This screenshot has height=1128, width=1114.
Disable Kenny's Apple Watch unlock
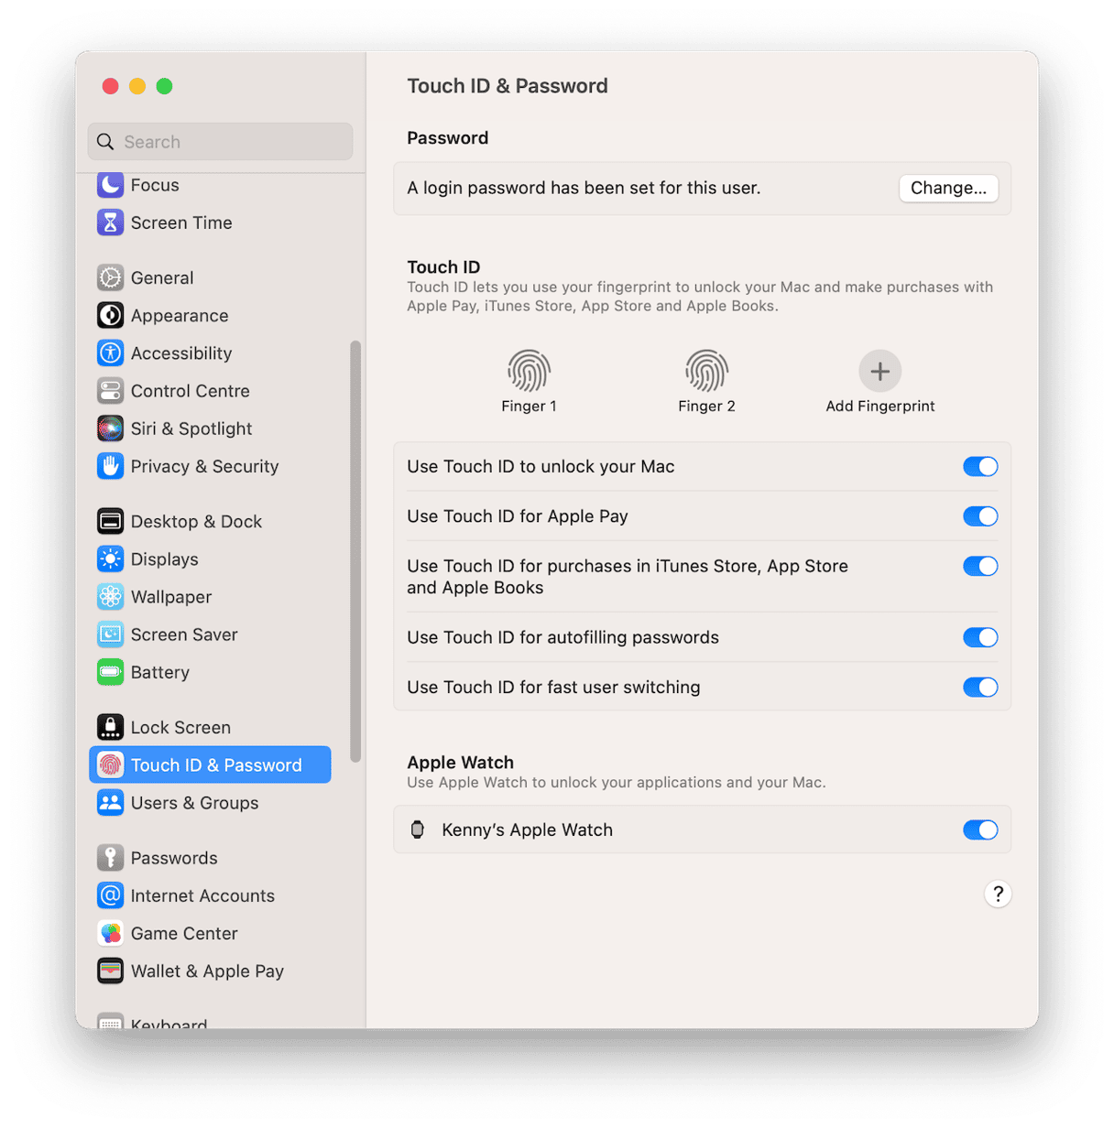(x=980, y=830)
